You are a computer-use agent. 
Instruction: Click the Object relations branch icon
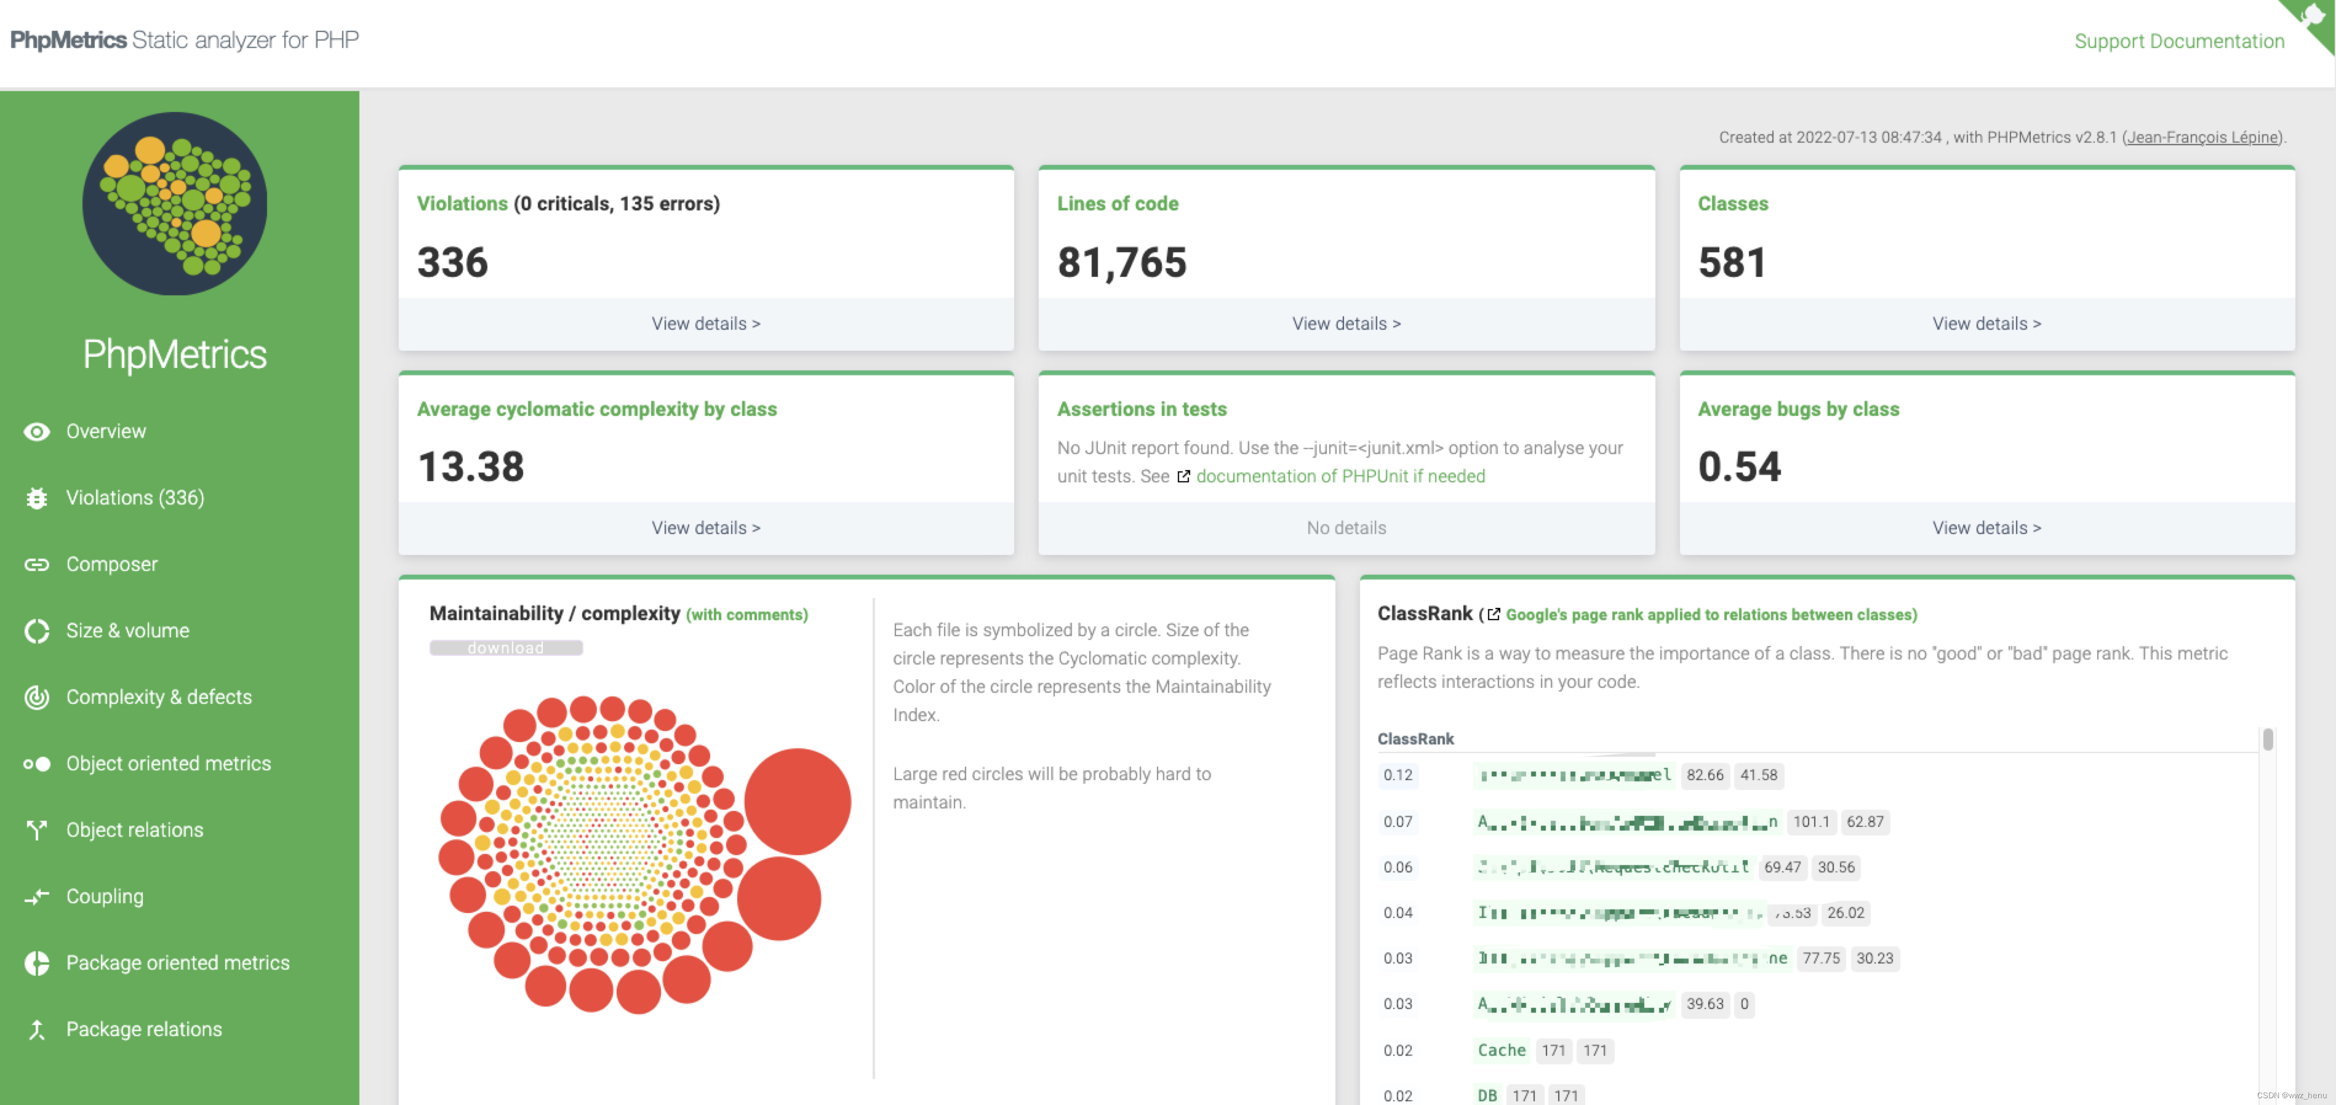36,829
